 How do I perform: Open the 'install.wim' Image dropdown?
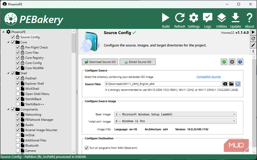point(175,121)
